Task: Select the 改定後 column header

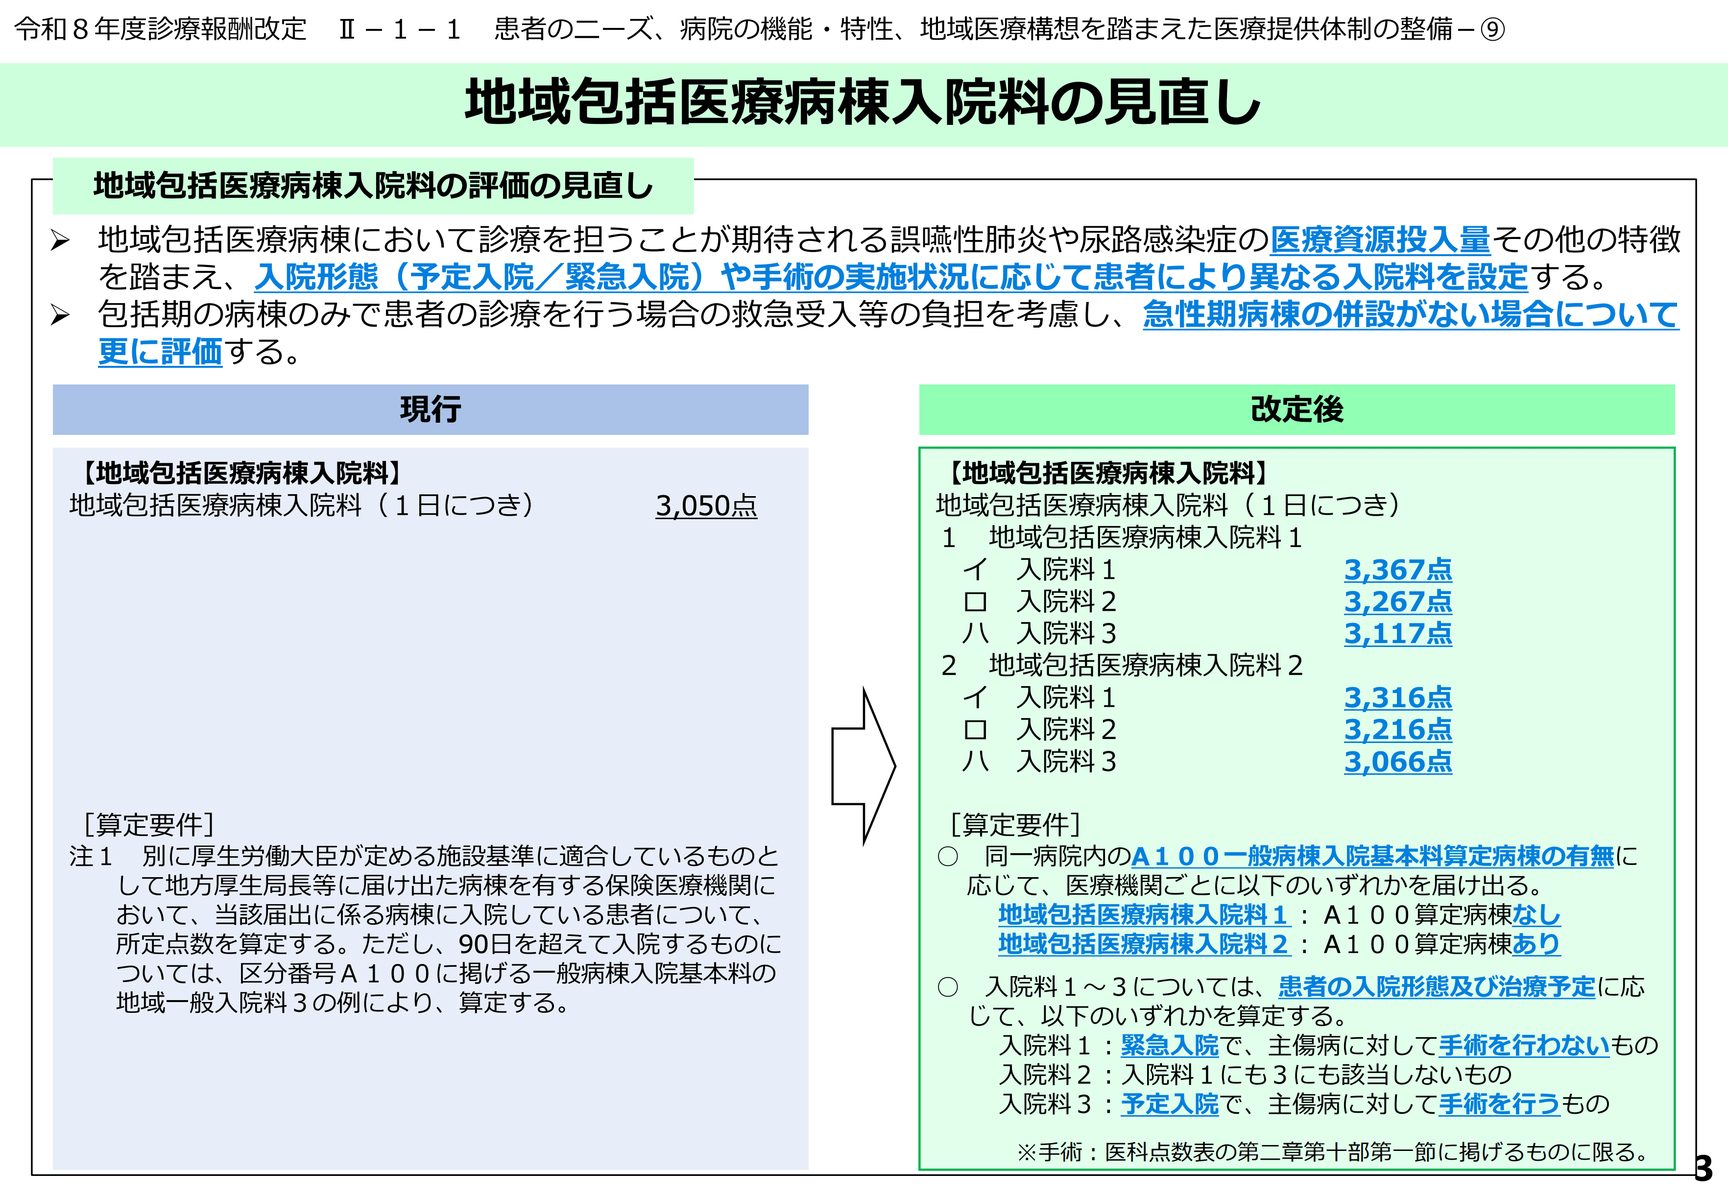Action: (1296, 410)
